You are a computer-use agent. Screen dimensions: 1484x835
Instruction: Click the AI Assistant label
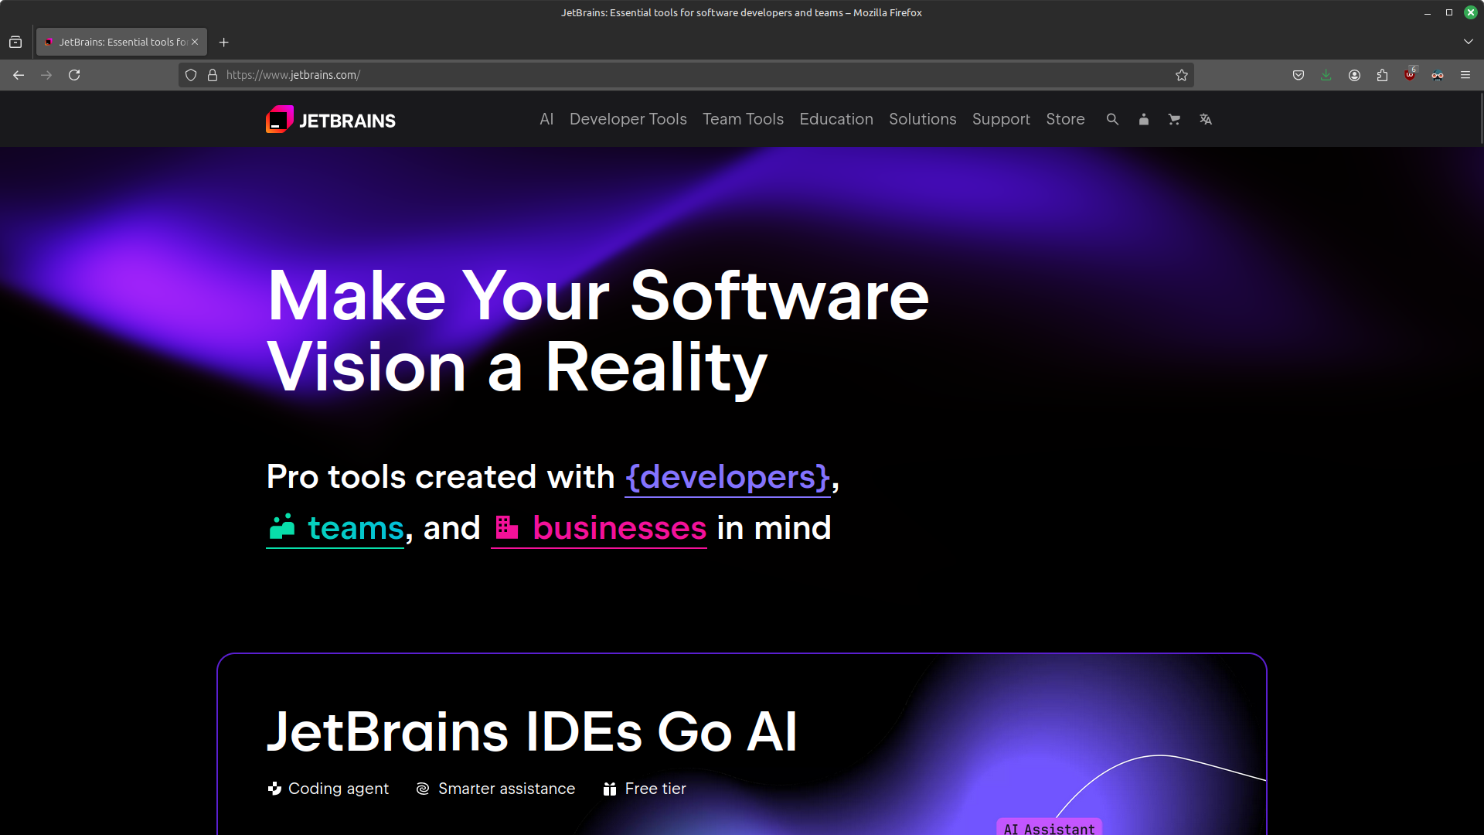click(1049, 828)
